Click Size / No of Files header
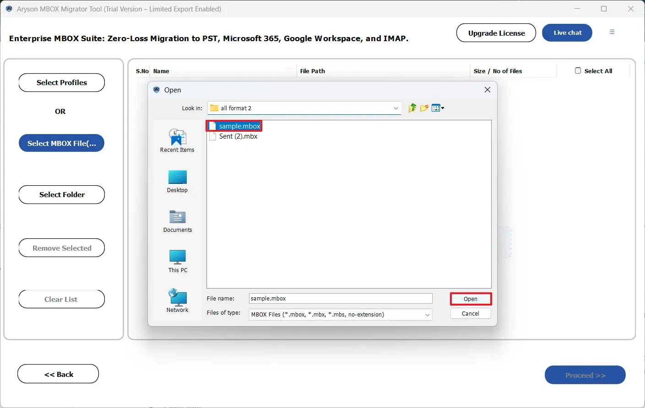The height and width of the screenshot is (408, 645). (x=498, y=71)
